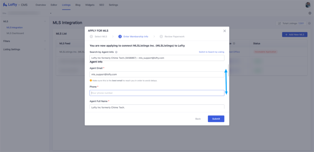
Task: Click the edit icon beside Total Listings
Action: [279, 23]
